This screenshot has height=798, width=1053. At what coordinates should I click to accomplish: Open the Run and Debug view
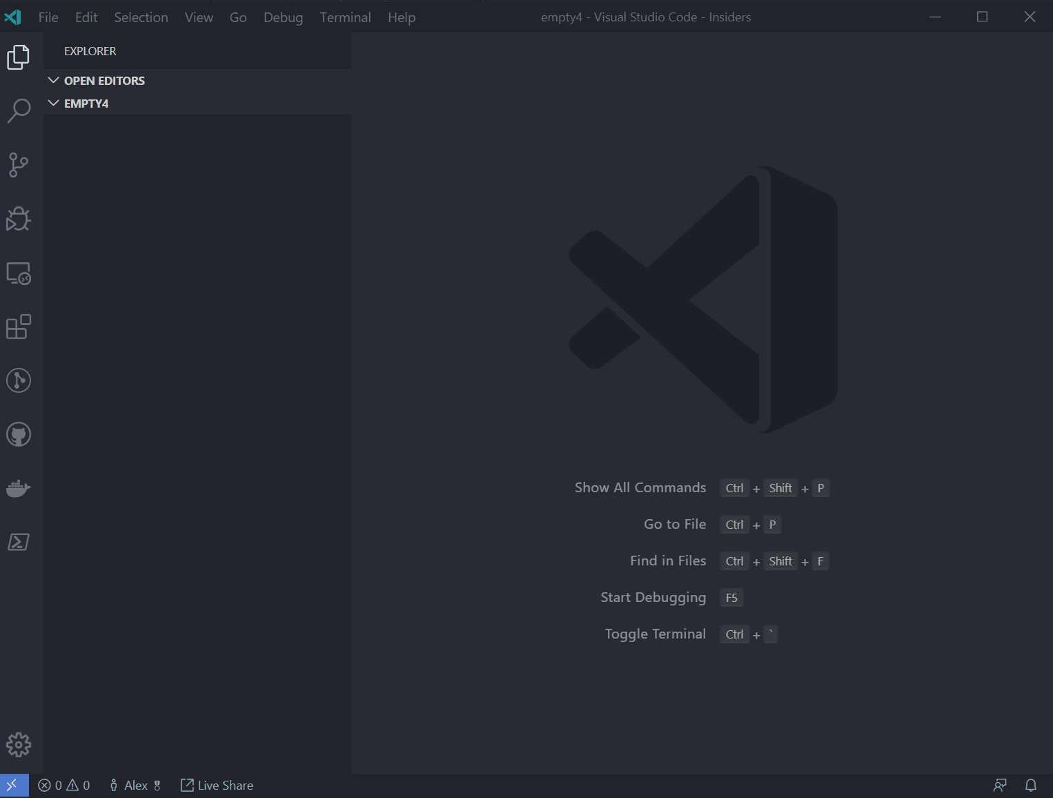pos(19,219)
